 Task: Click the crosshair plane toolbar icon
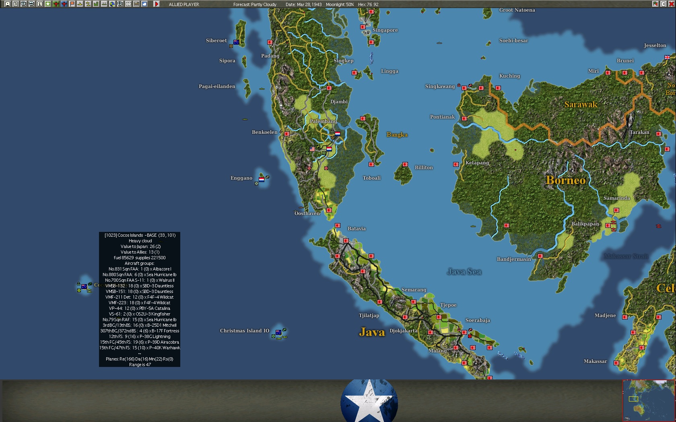120,4
